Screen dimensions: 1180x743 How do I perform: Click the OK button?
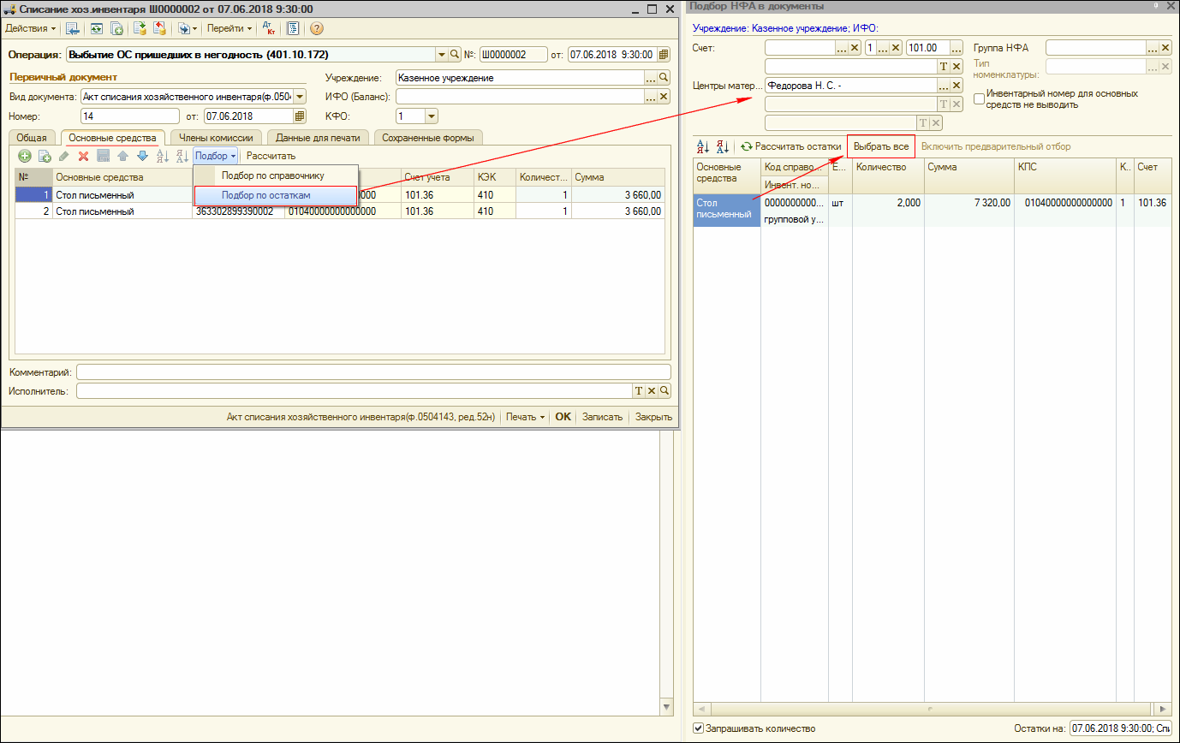(563, 417)
